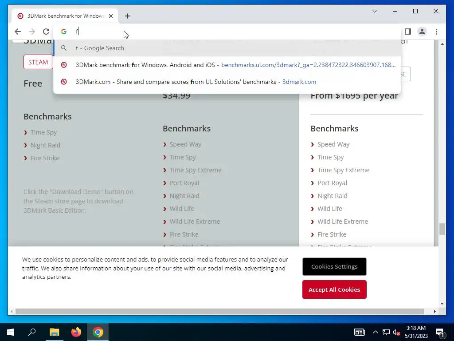Open Night Raid in the $1695 per year column
The image size is (454, 341).
point(333,196)
